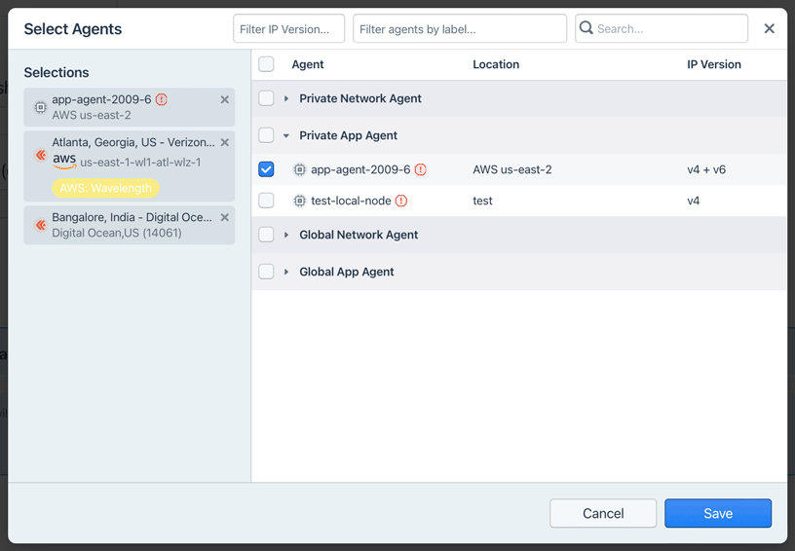795x551 pixels.
Task: Expand the Private Network Agent group
Action: point(286,98)
